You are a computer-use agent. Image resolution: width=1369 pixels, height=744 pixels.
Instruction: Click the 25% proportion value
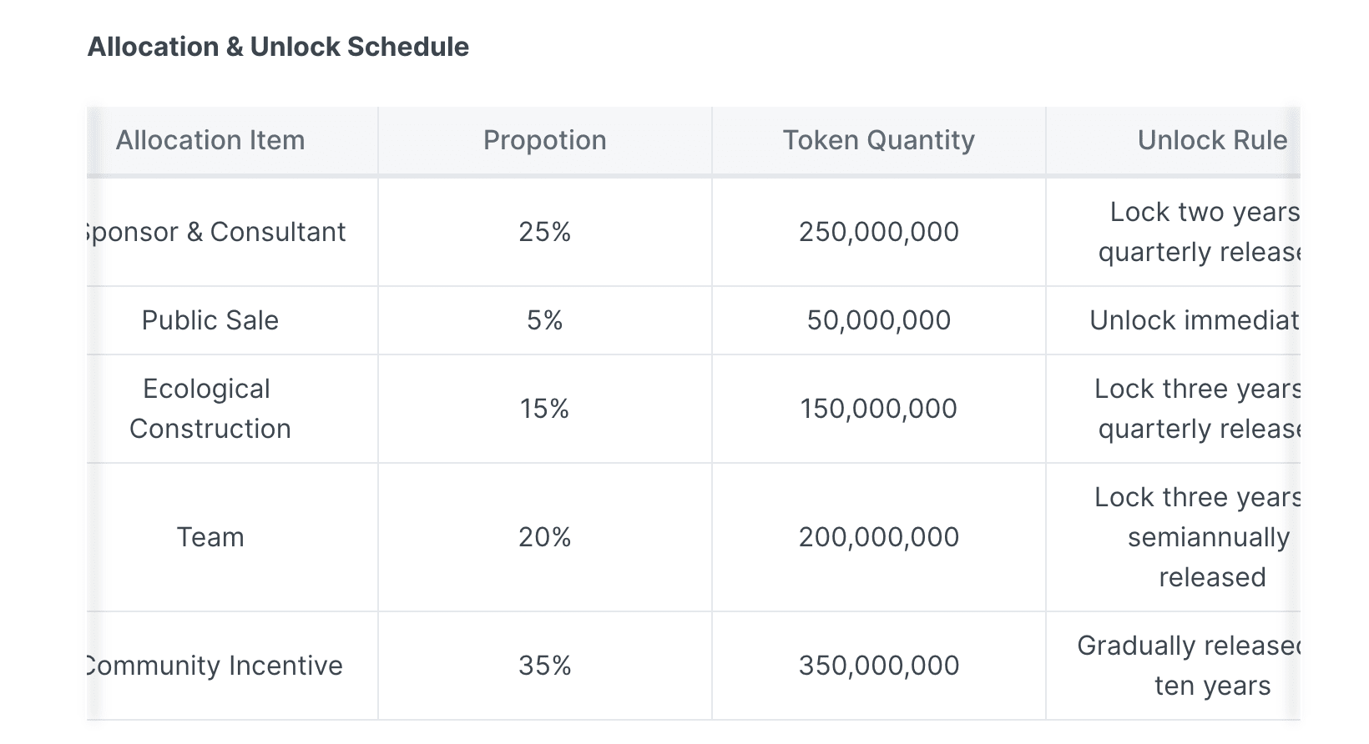(544, 232)
